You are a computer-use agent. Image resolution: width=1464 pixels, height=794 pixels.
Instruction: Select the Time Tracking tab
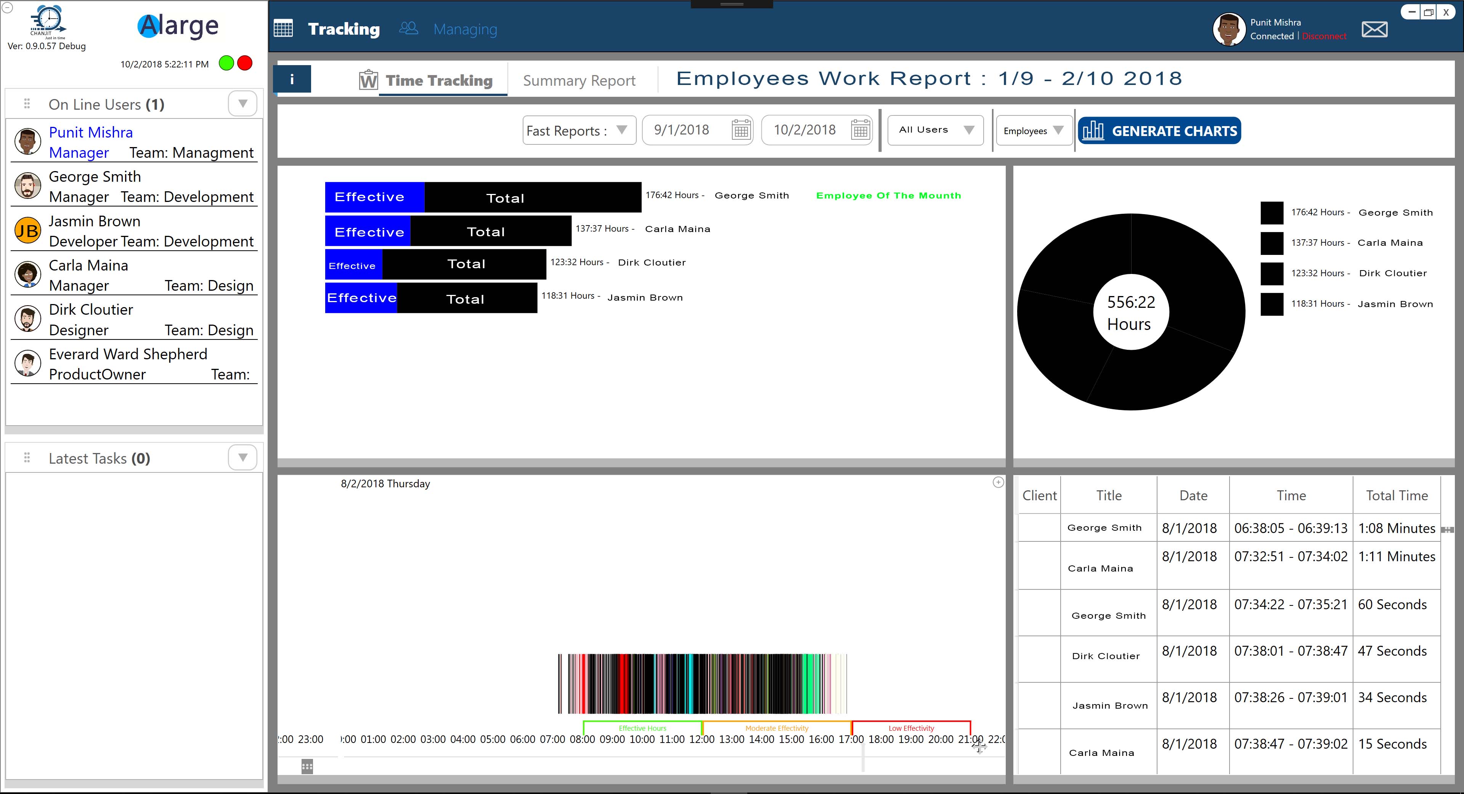(x=439, y=81)
